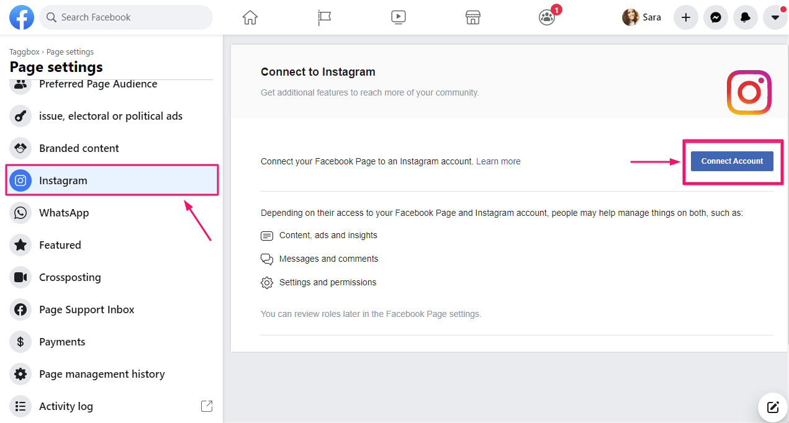Click the Connect Account button
This screenshot has width=789, height=423.
click(x=732, y=161)
